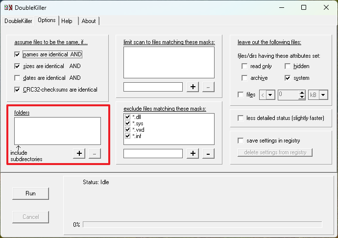Maximize the DoubleKiller window
The width and height of the screenshot is (338, 238).
click(304, 7)
